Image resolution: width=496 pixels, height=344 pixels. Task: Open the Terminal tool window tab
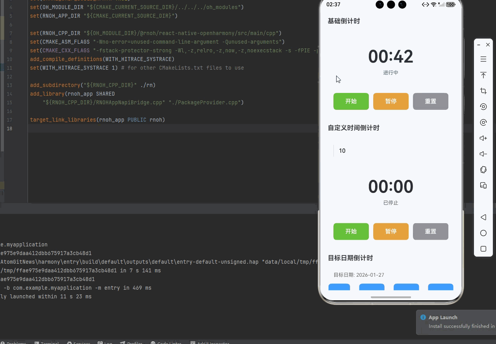pos(46,342)
